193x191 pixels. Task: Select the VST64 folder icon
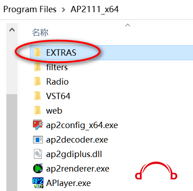(38, 96)
